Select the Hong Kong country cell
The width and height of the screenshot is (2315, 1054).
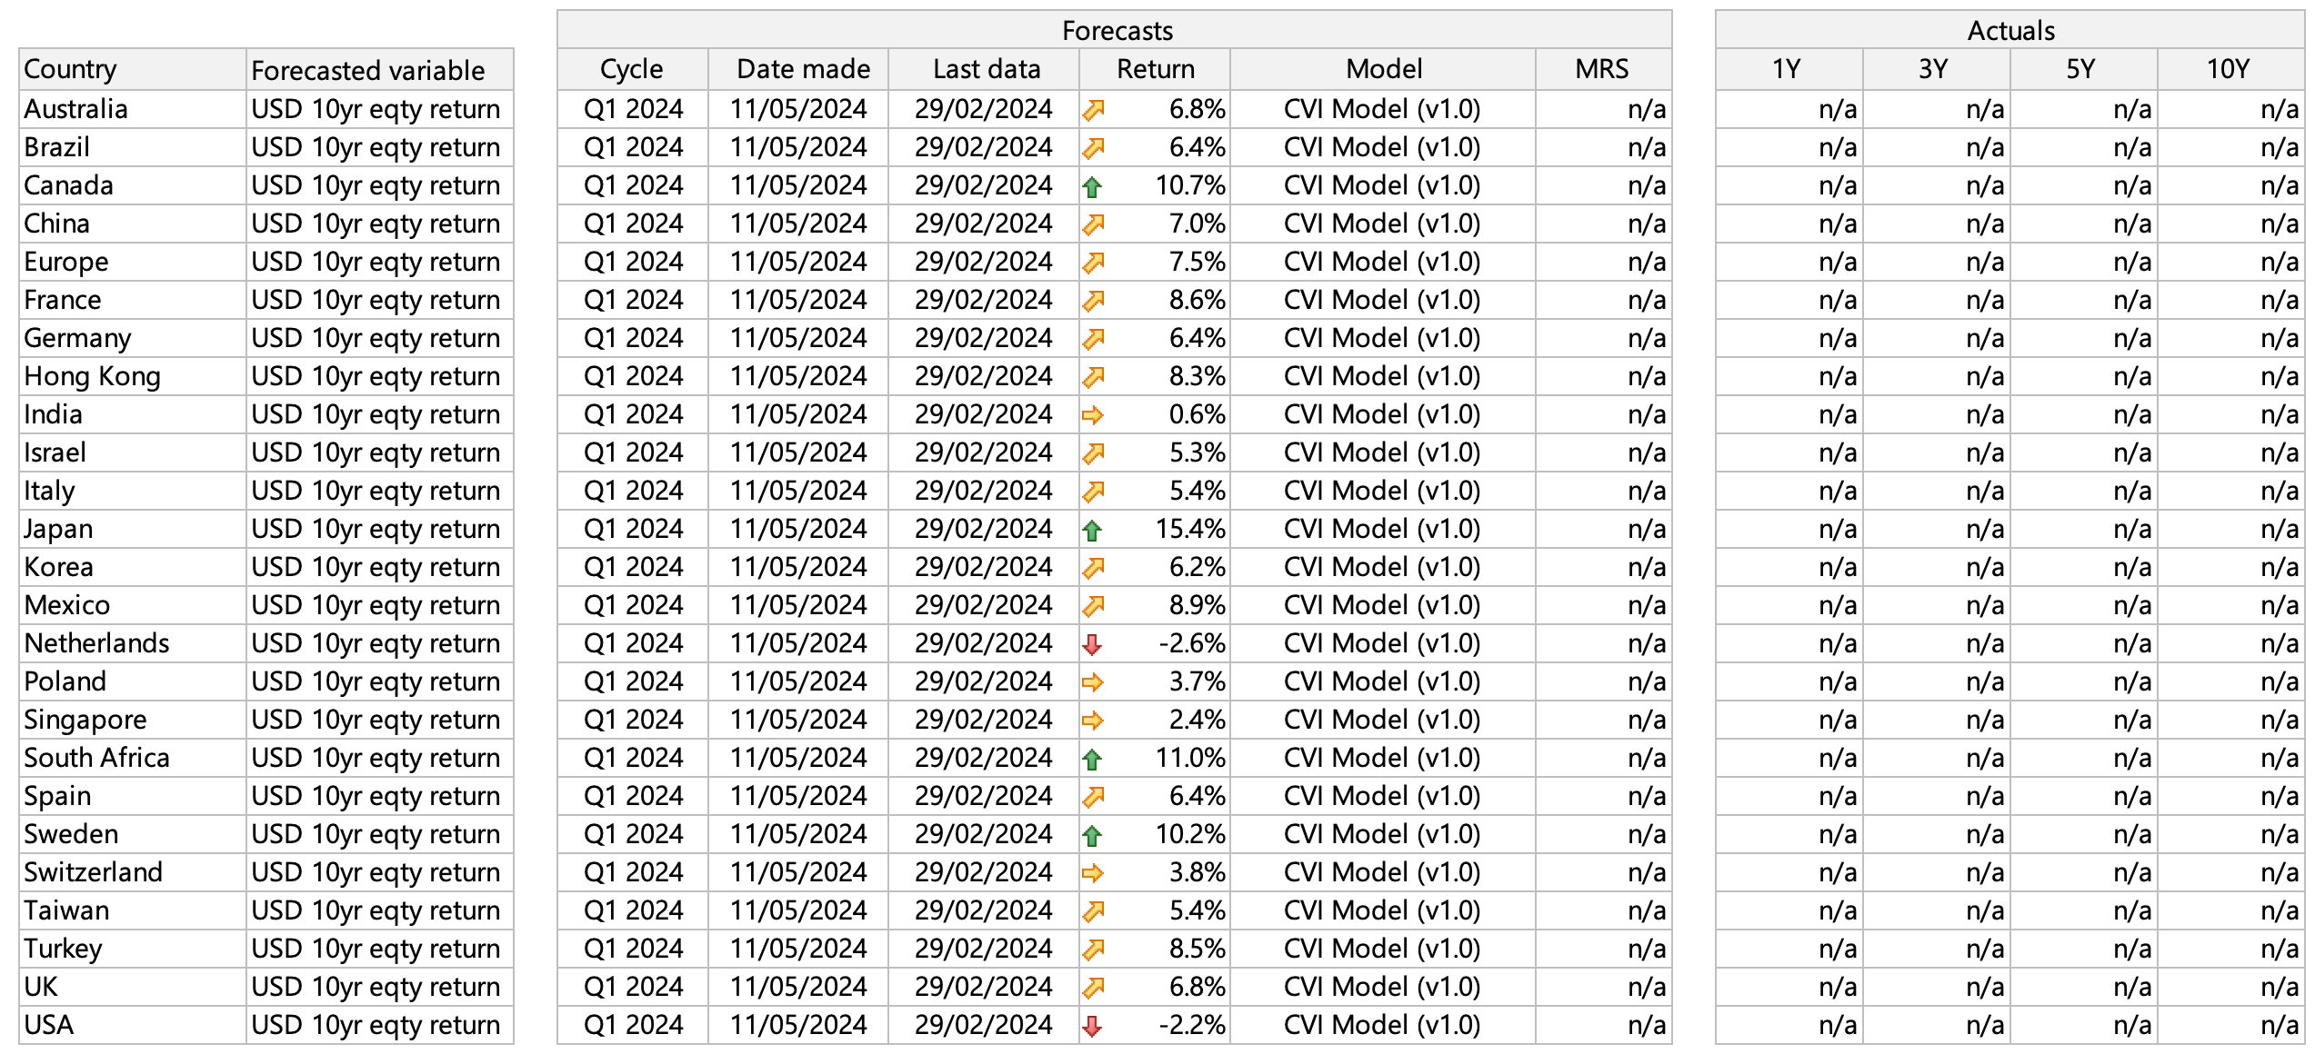click(92, 376)
